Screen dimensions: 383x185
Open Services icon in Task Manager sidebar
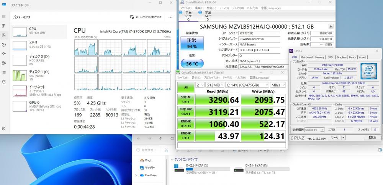[4, 82]
